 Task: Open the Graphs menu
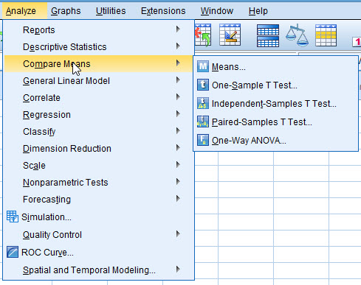click(x=66, y=11)
